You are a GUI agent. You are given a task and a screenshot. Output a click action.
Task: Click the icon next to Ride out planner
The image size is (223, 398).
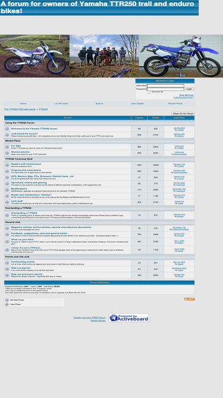[x=7, y=269]
